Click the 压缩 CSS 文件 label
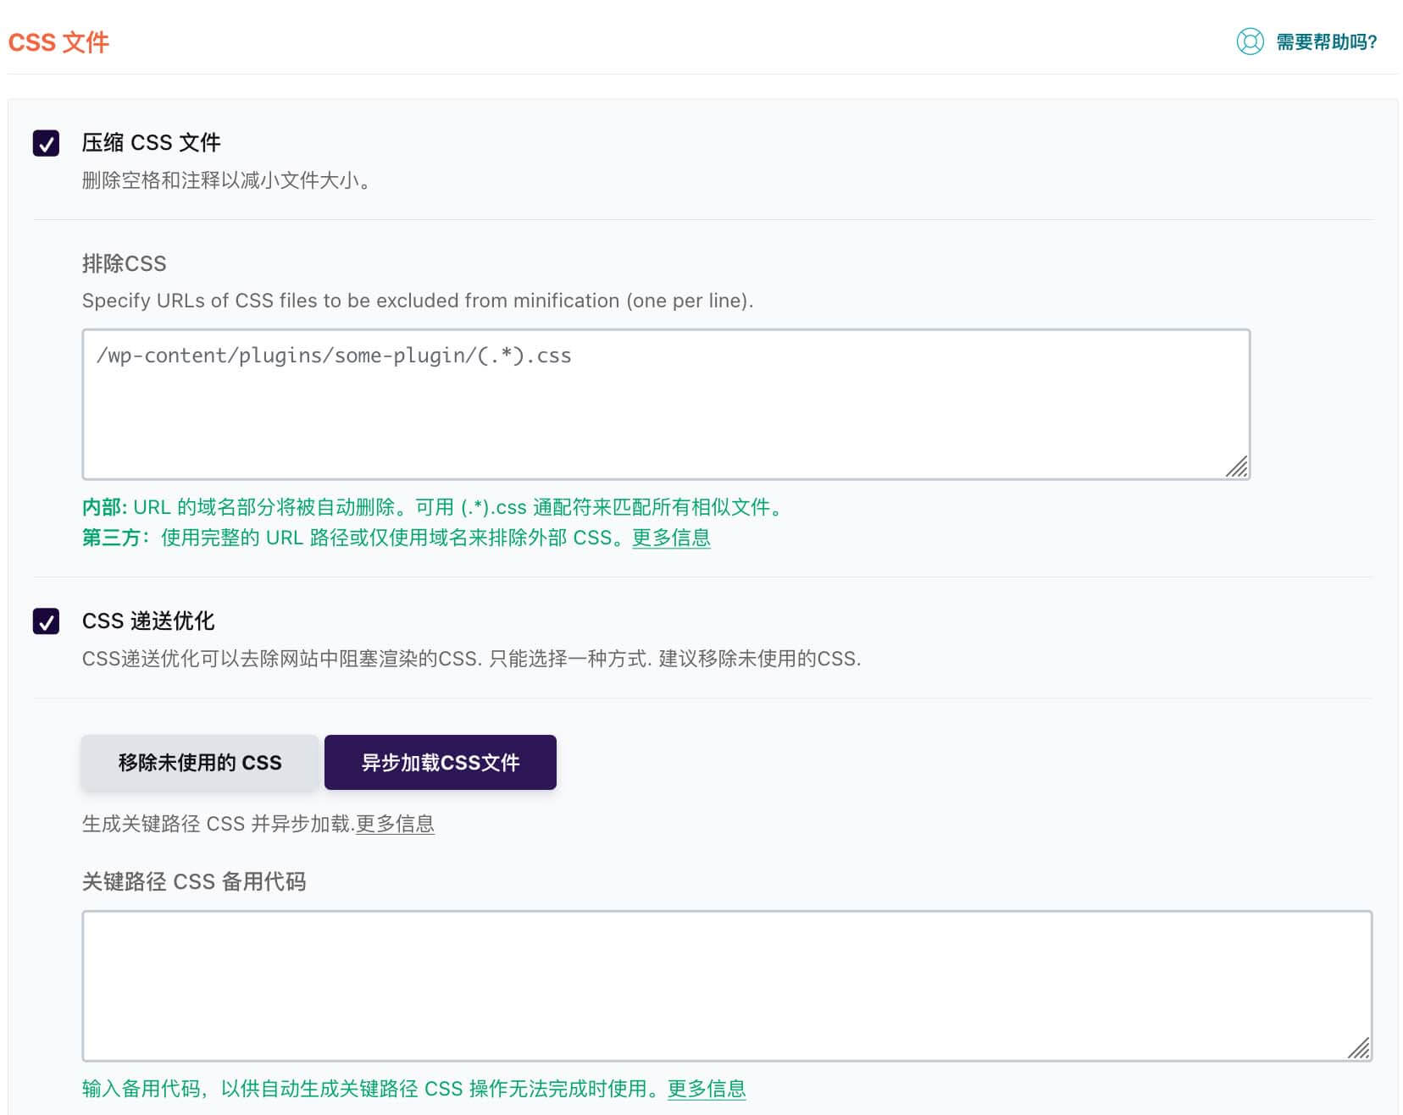This screenshot has height=1115, width=1403. pyautogui.click(x=152, y=142)
